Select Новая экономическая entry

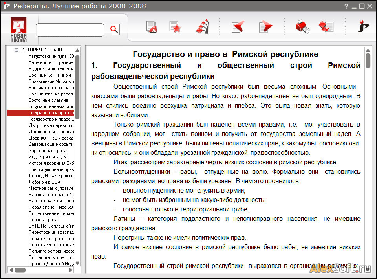(51, 207)
